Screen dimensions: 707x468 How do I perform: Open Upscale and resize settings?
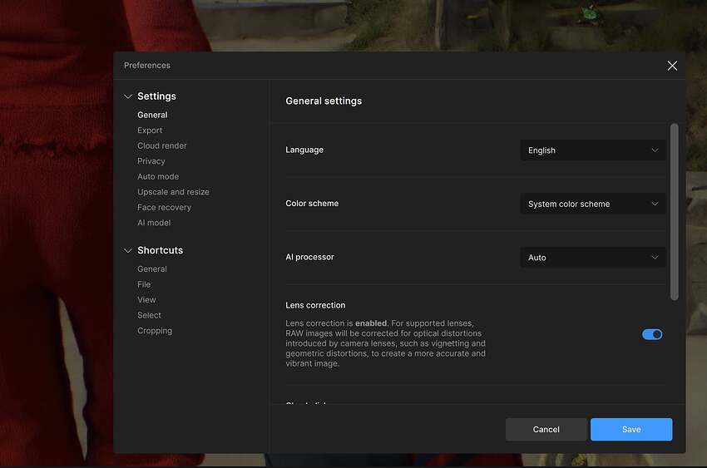click(x=173, y=192)
